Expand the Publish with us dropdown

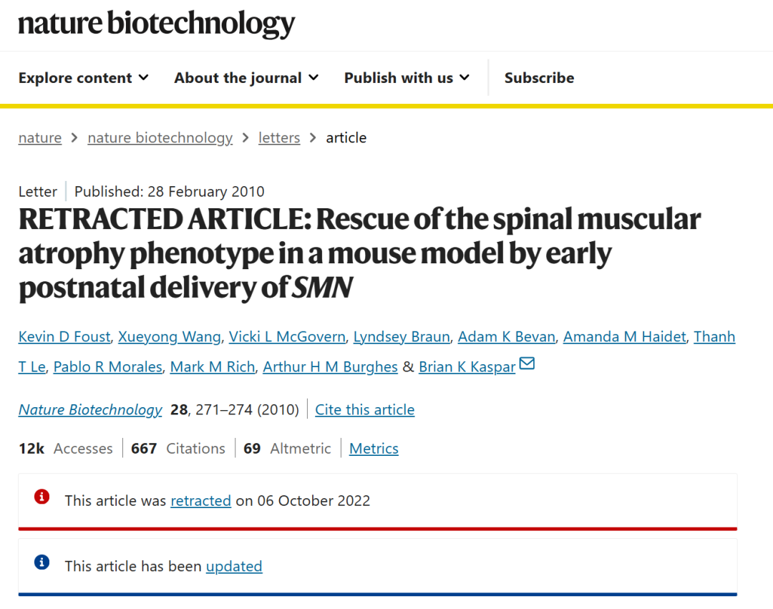point(407,78)
